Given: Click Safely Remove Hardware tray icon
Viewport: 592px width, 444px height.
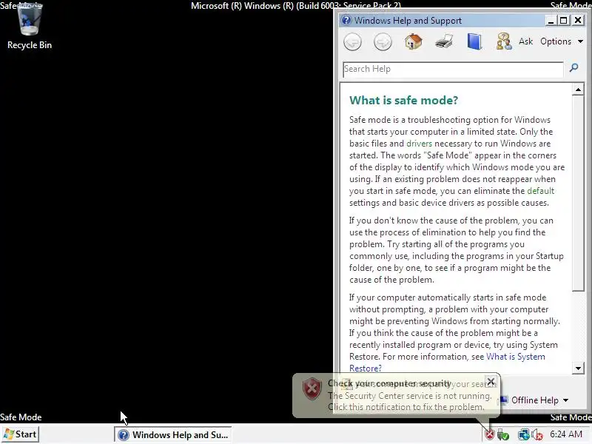Looking at the screenshot, I should pos(503,435).
